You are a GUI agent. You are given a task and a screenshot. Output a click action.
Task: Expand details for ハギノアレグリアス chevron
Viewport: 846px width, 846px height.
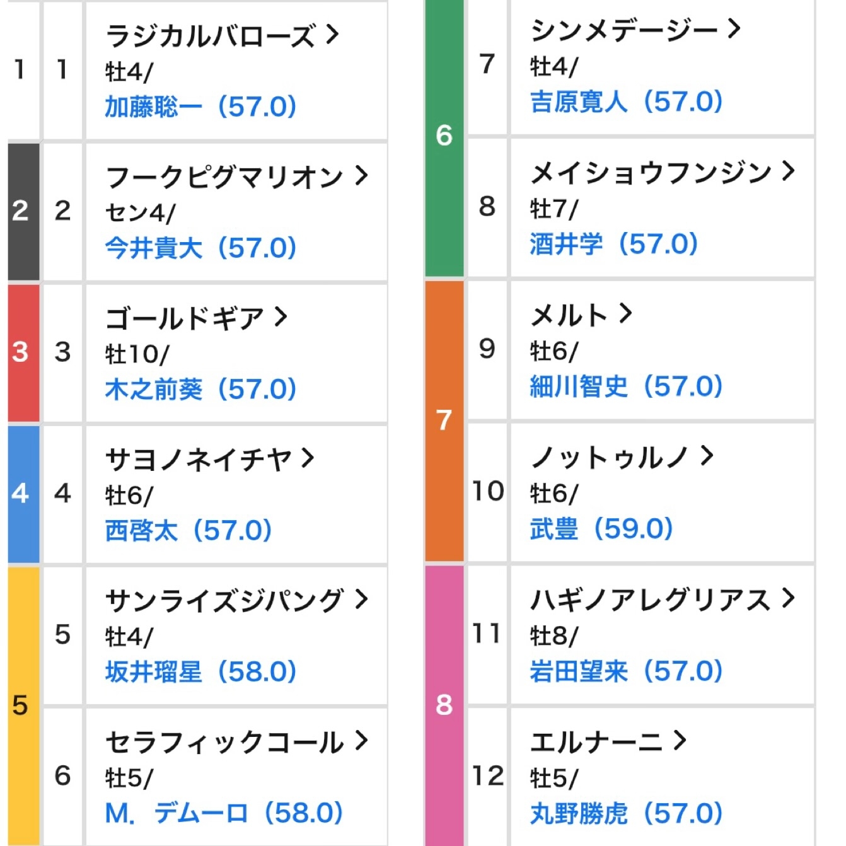pos(788,598)
